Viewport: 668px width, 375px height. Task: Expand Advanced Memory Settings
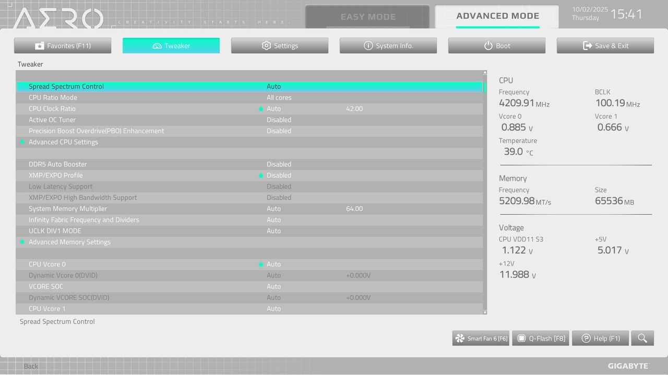coord(69,242)
